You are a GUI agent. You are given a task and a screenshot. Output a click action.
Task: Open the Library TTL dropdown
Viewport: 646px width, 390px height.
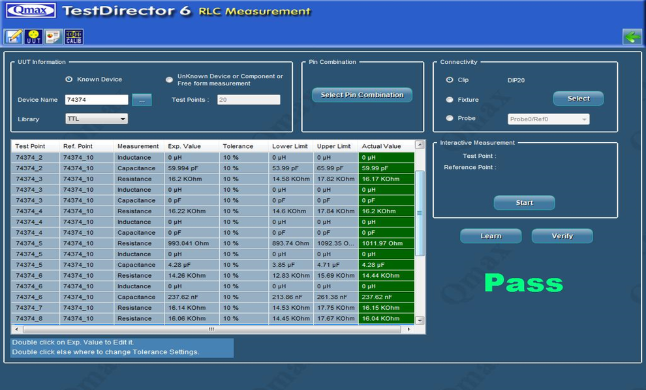point(97,119)
